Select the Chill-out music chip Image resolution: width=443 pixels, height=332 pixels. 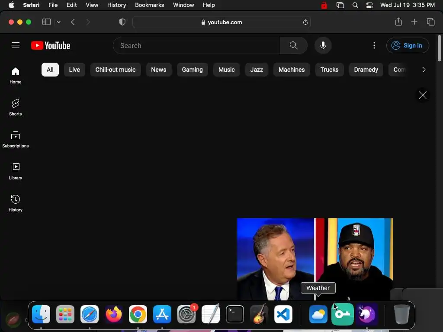115,70
